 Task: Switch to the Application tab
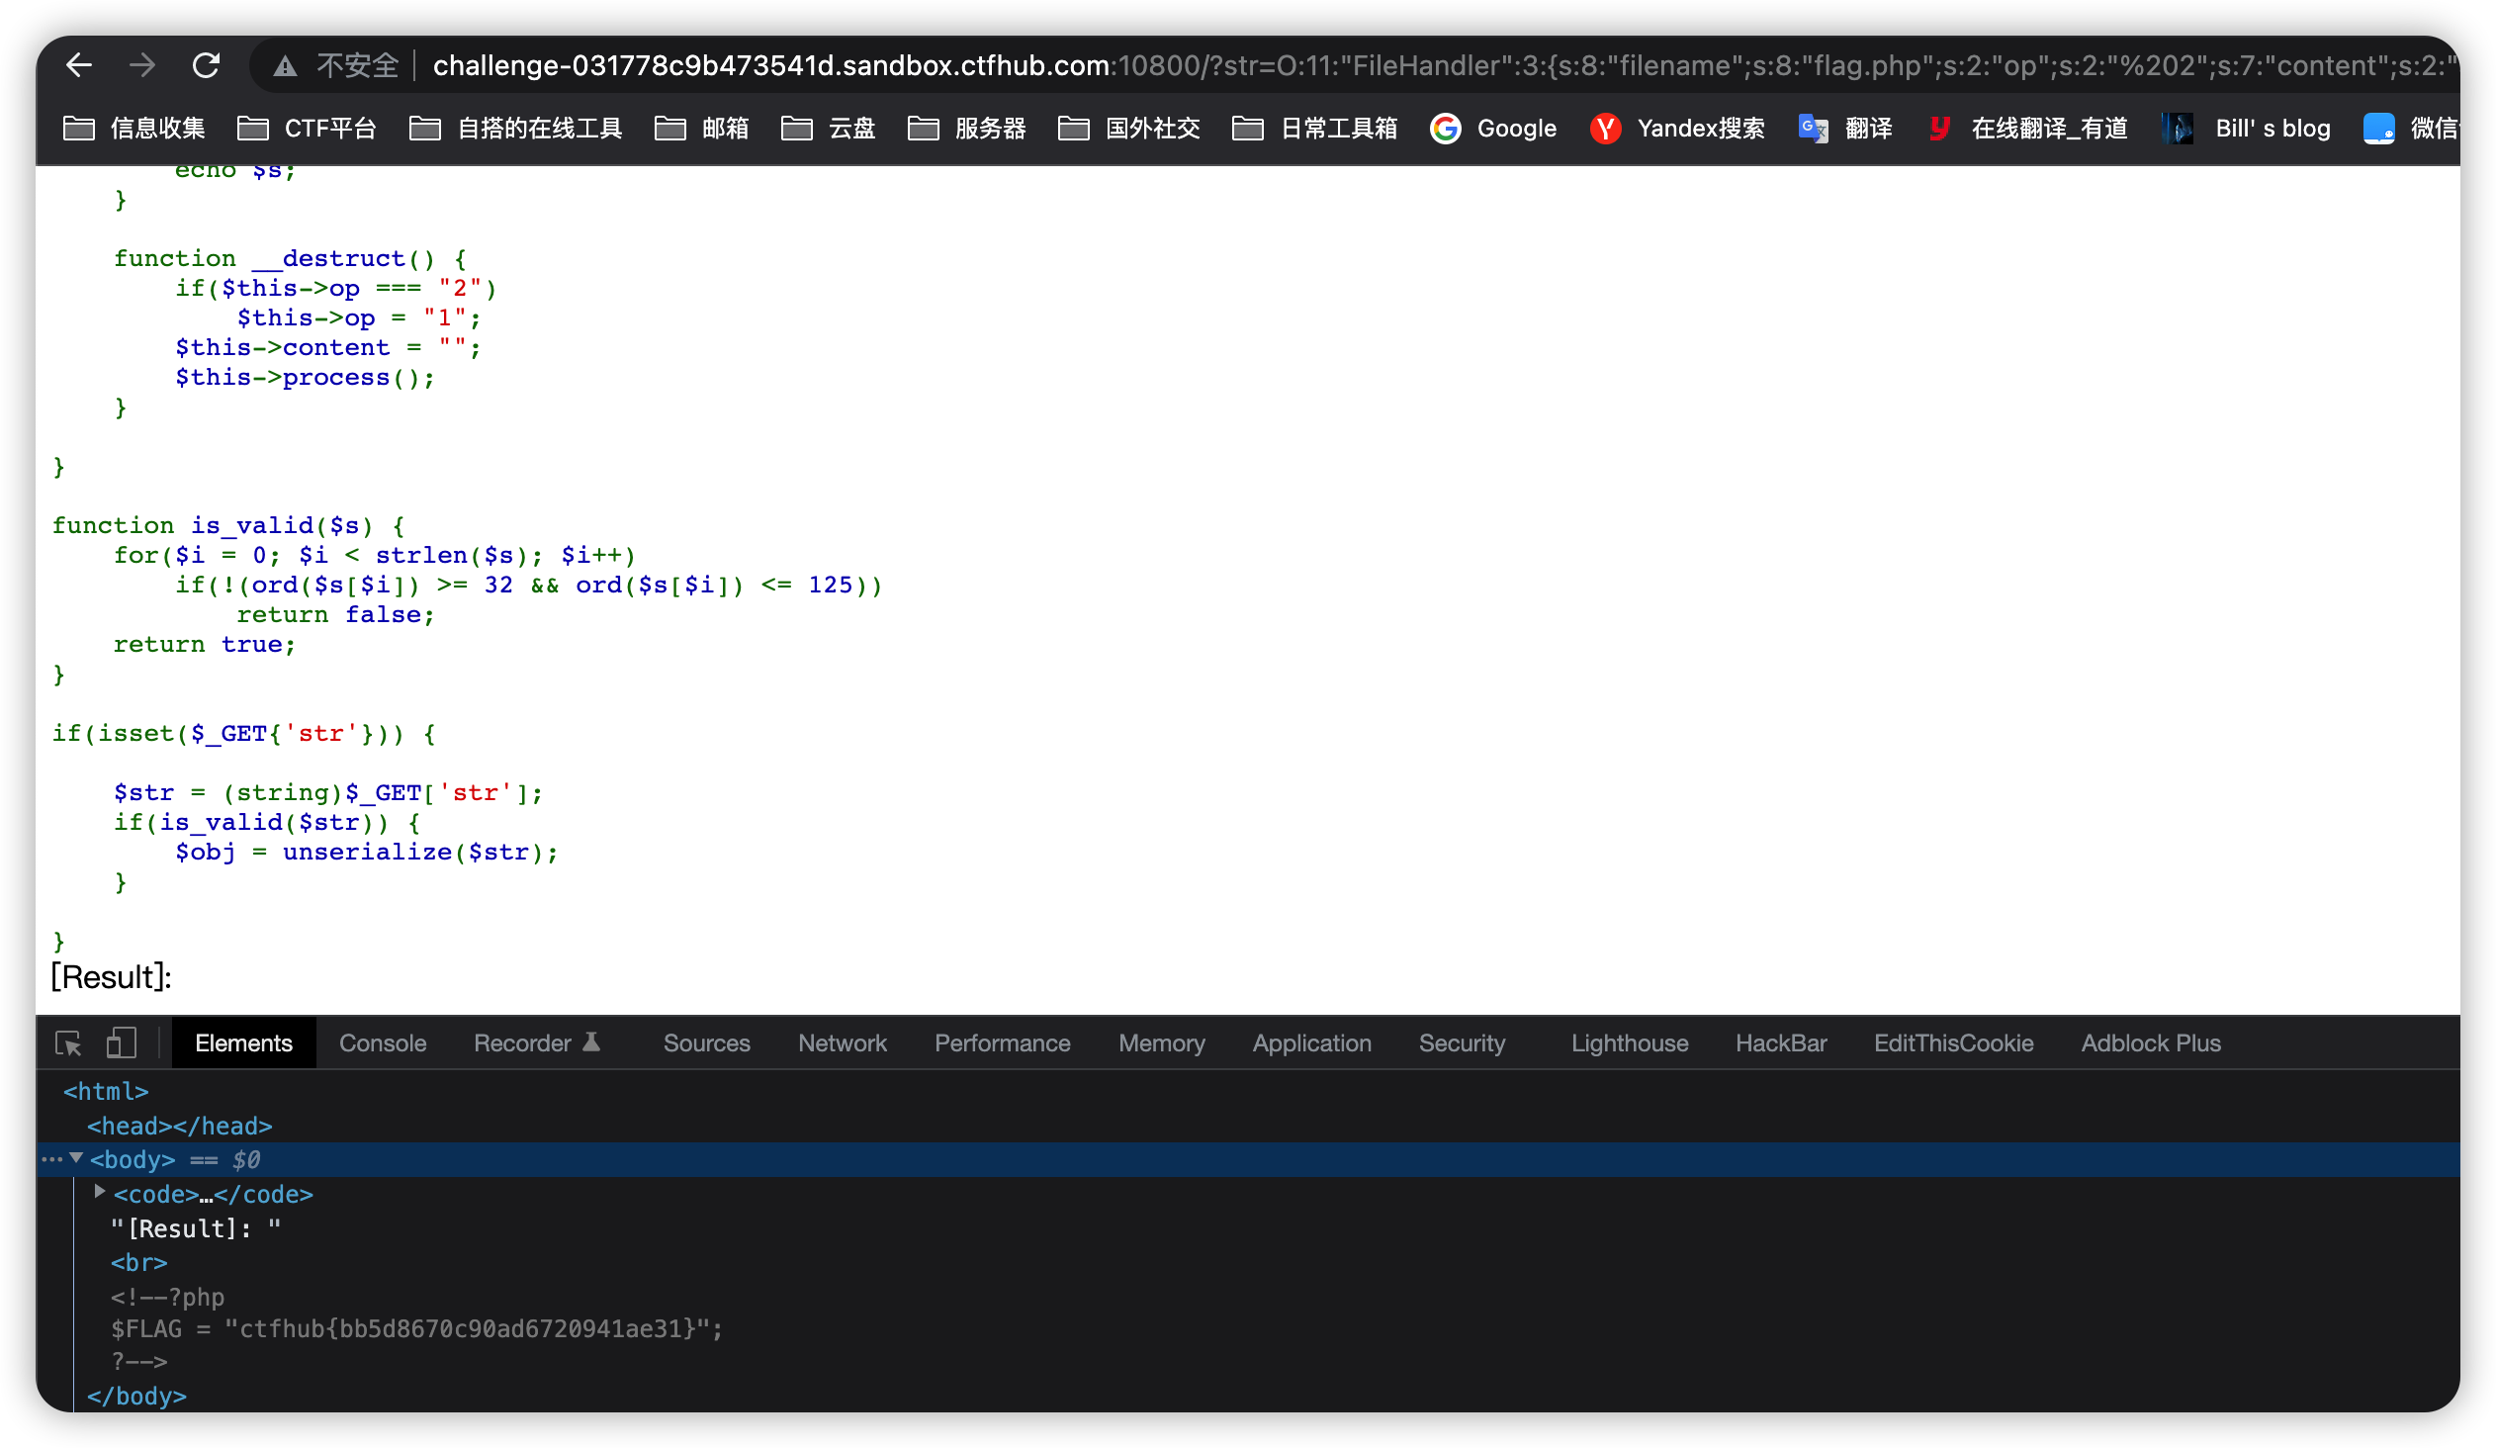(1311, 1042)
